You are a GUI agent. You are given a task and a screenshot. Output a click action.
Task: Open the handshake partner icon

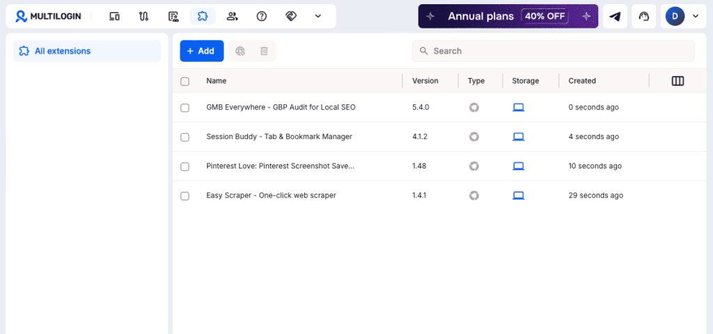click(291, 17)
